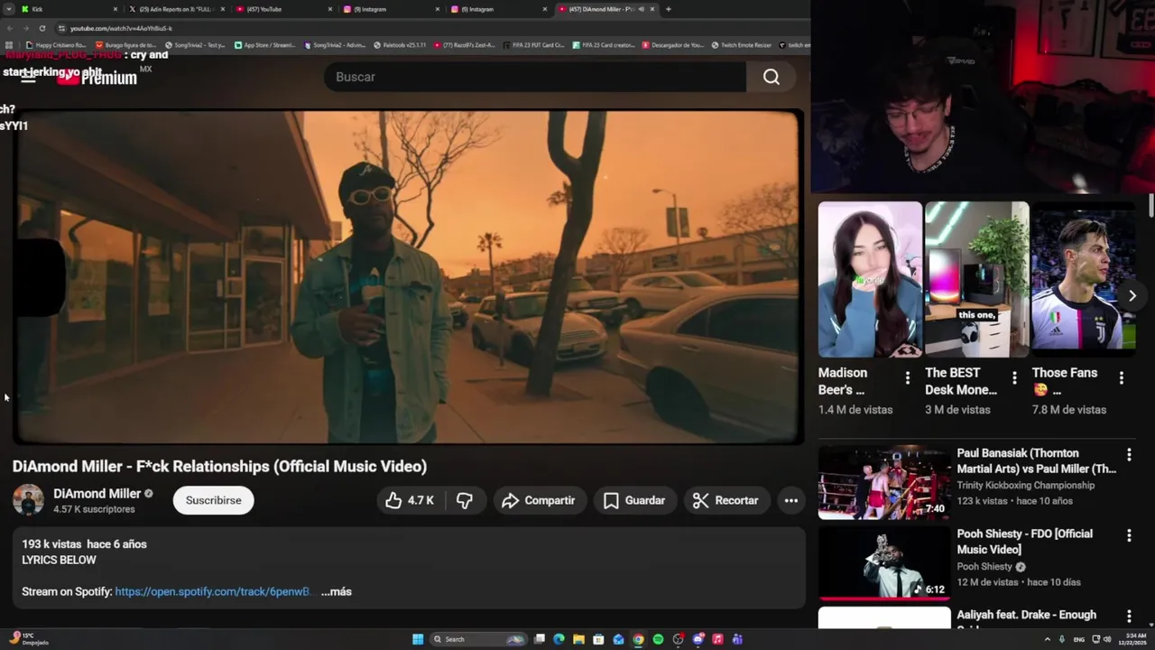Open File Explorer from the taskbar
Screen dimensions: 1155x650
click(578, 639)
